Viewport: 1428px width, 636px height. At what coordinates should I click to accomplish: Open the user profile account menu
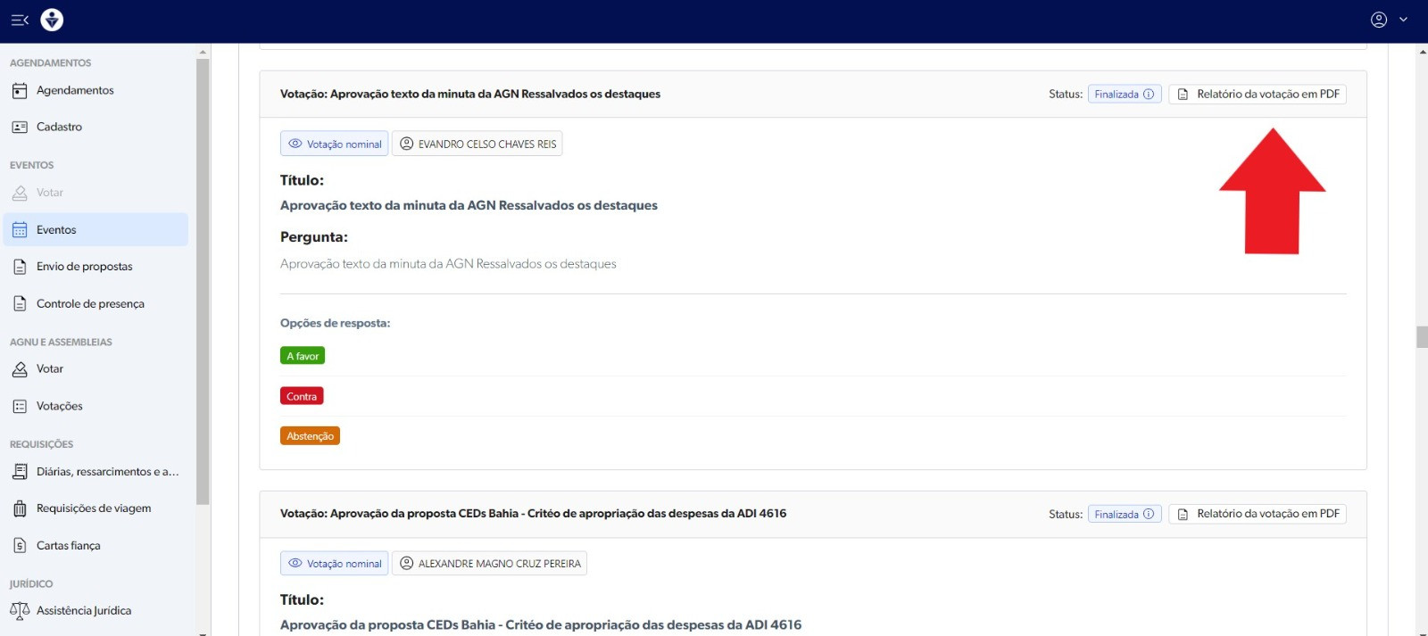[x=1389, y=20]
